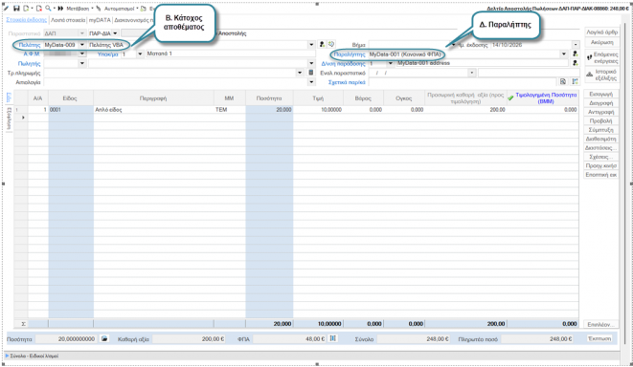The width and height of the screenshot is (633, 367).
Task: Click the edit pencil icon in toolbar
Action: click(x=7, y=8)
